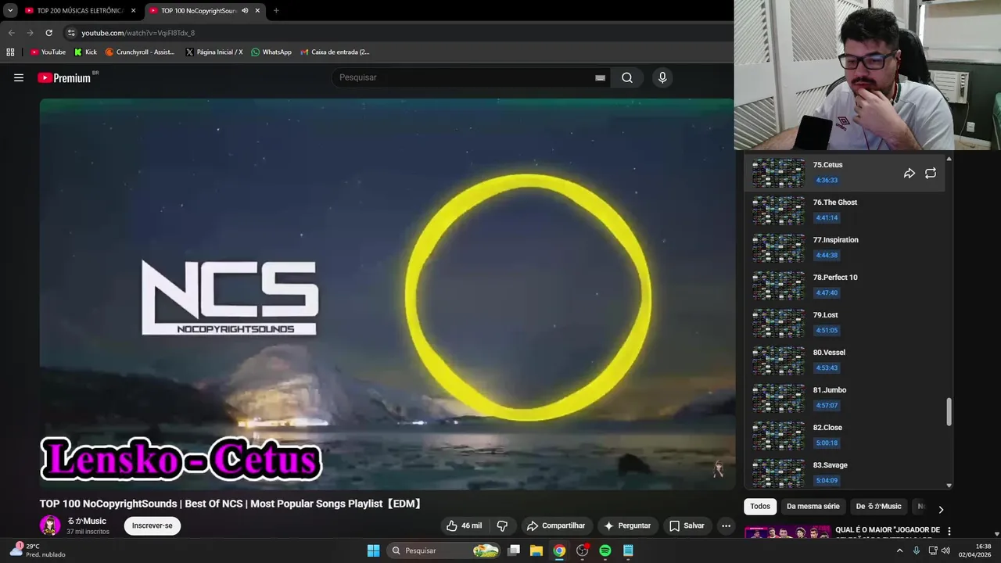Close the TOP 100 NoCopyrightSounds tab
Viewport: 1001px width, 563px height.
[259, 11]
